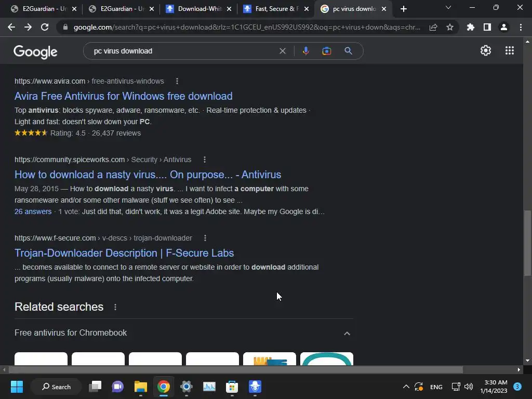
Task: Go back to the previous page
Action: (x=11, y=27)
